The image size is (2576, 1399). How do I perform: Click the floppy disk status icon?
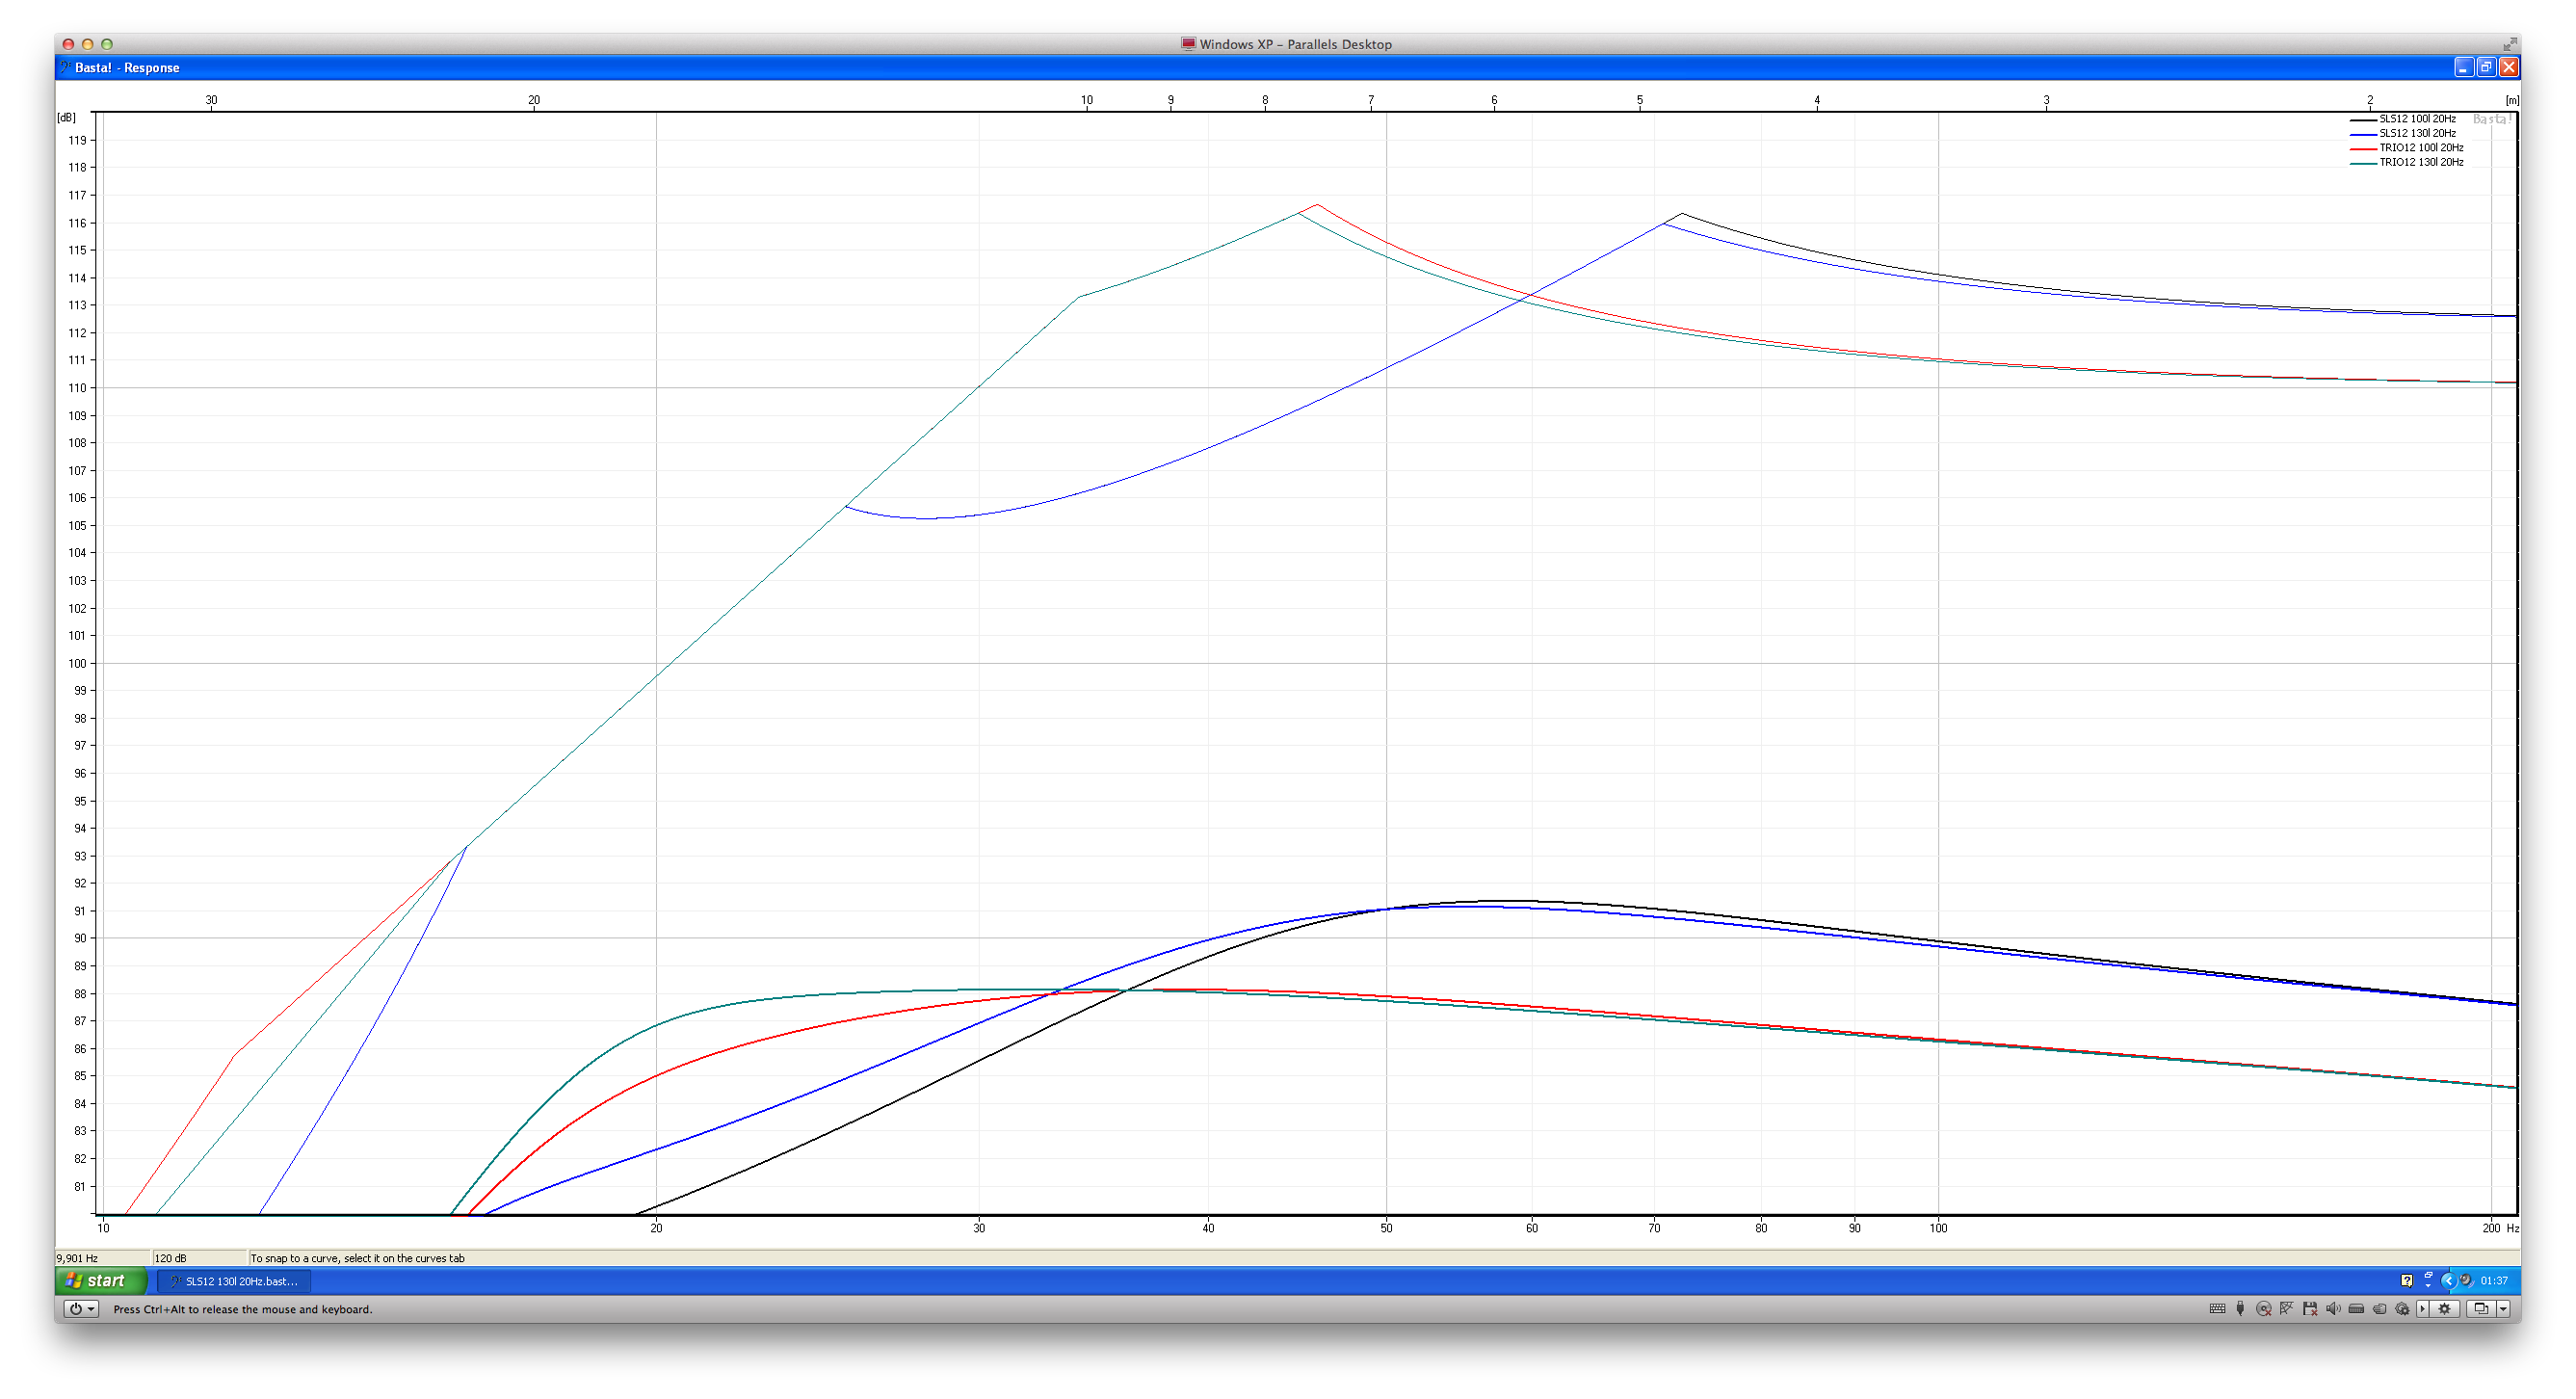coord(2310,1308)
